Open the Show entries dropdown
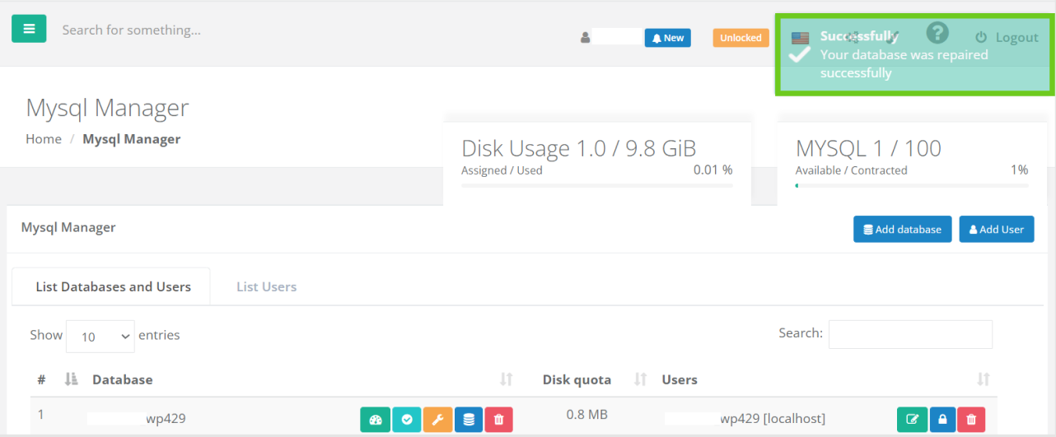The image size is (1056, 437). pos(100,336)
